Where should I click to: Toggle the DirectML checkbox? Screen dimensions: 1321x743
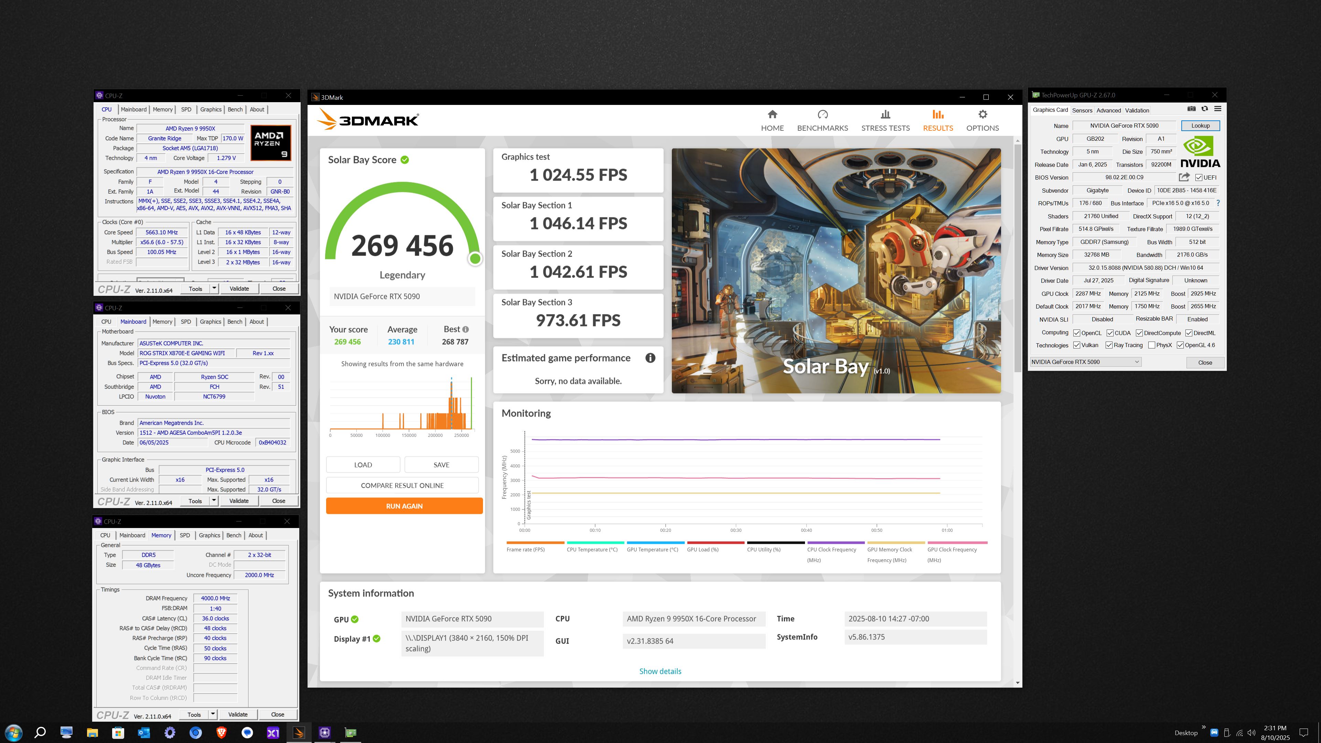[1189, 333]
